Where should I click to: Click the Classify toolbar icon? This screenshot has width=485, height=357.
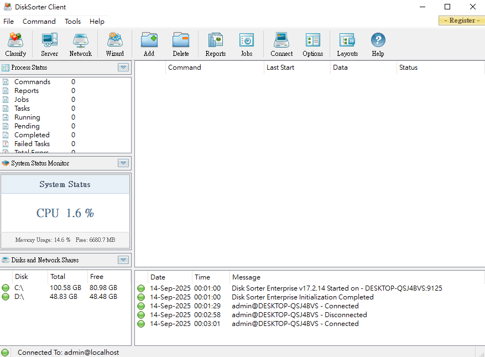coord(15,45)
